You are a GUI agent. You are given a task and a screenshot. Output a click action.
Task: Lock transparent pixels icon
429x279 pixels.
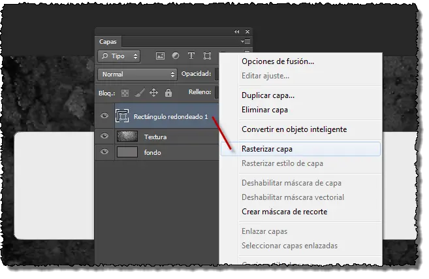coord(125,93)
